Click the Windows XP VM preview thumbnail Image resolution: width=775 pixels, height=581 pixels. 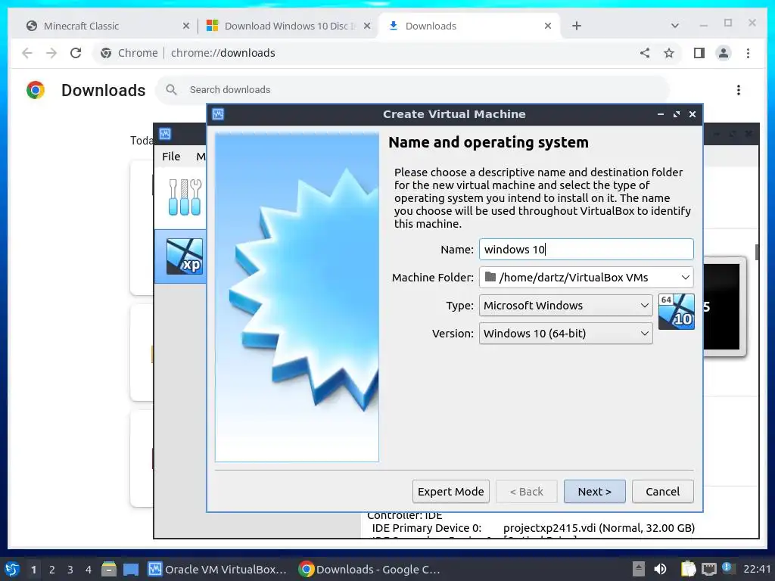(724, 306)
